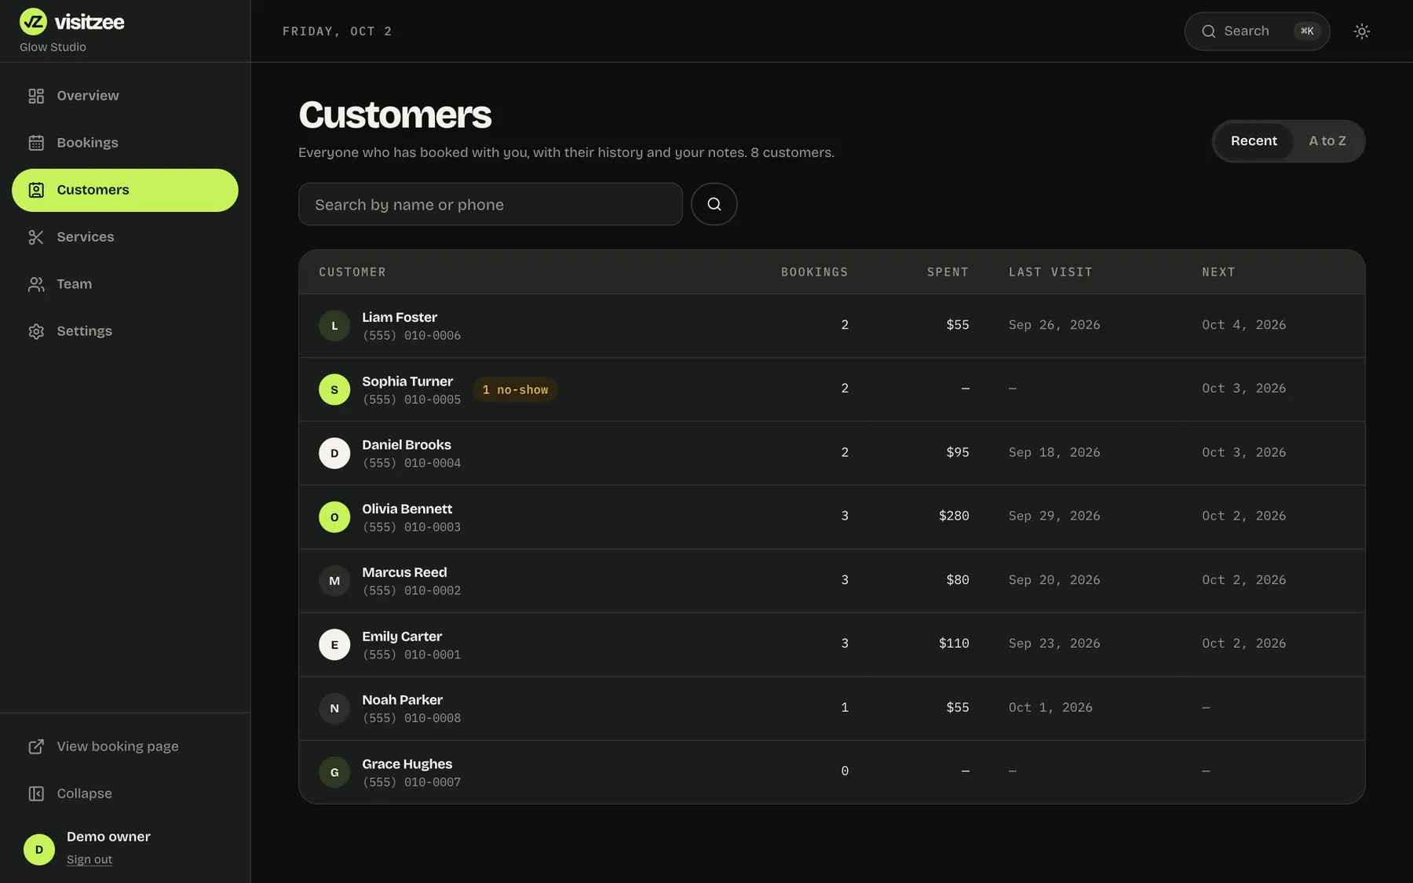Screen dimensions: 1413x883
Task: Click the BOOKINGS column header
Action: pyautogui.click(x=814, y=272)
